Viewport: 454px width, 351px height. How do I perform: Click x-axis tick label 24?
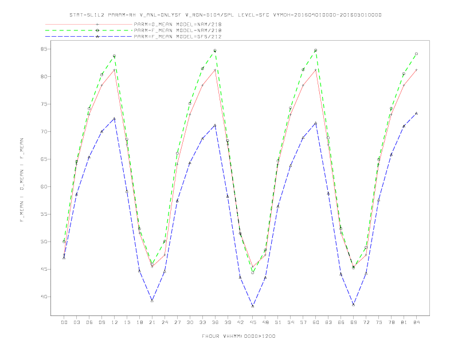click(165, 322)
